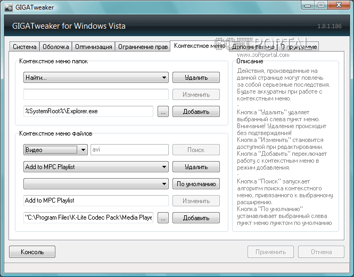
Task: Go to the Дополнительно tab
Action: coord(253,47)
